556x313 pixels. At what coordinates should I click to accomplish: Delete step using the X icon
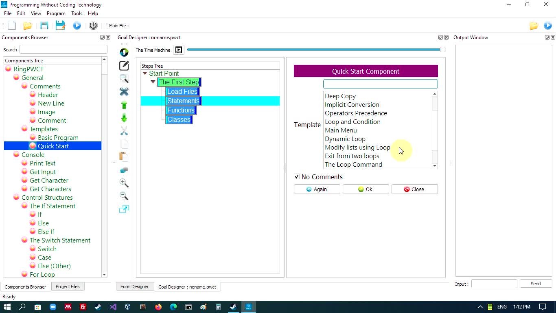[124, 92]
